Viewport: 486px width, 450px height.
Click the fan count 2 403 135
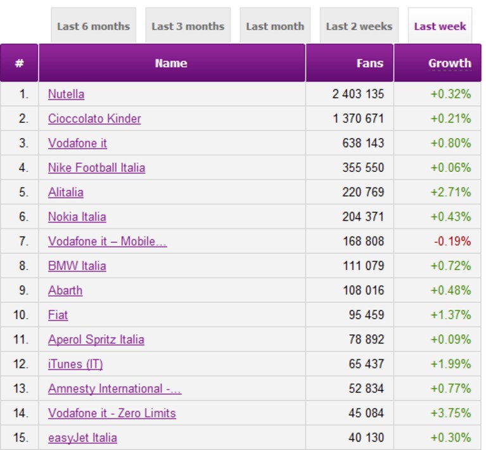click(358, 94)
